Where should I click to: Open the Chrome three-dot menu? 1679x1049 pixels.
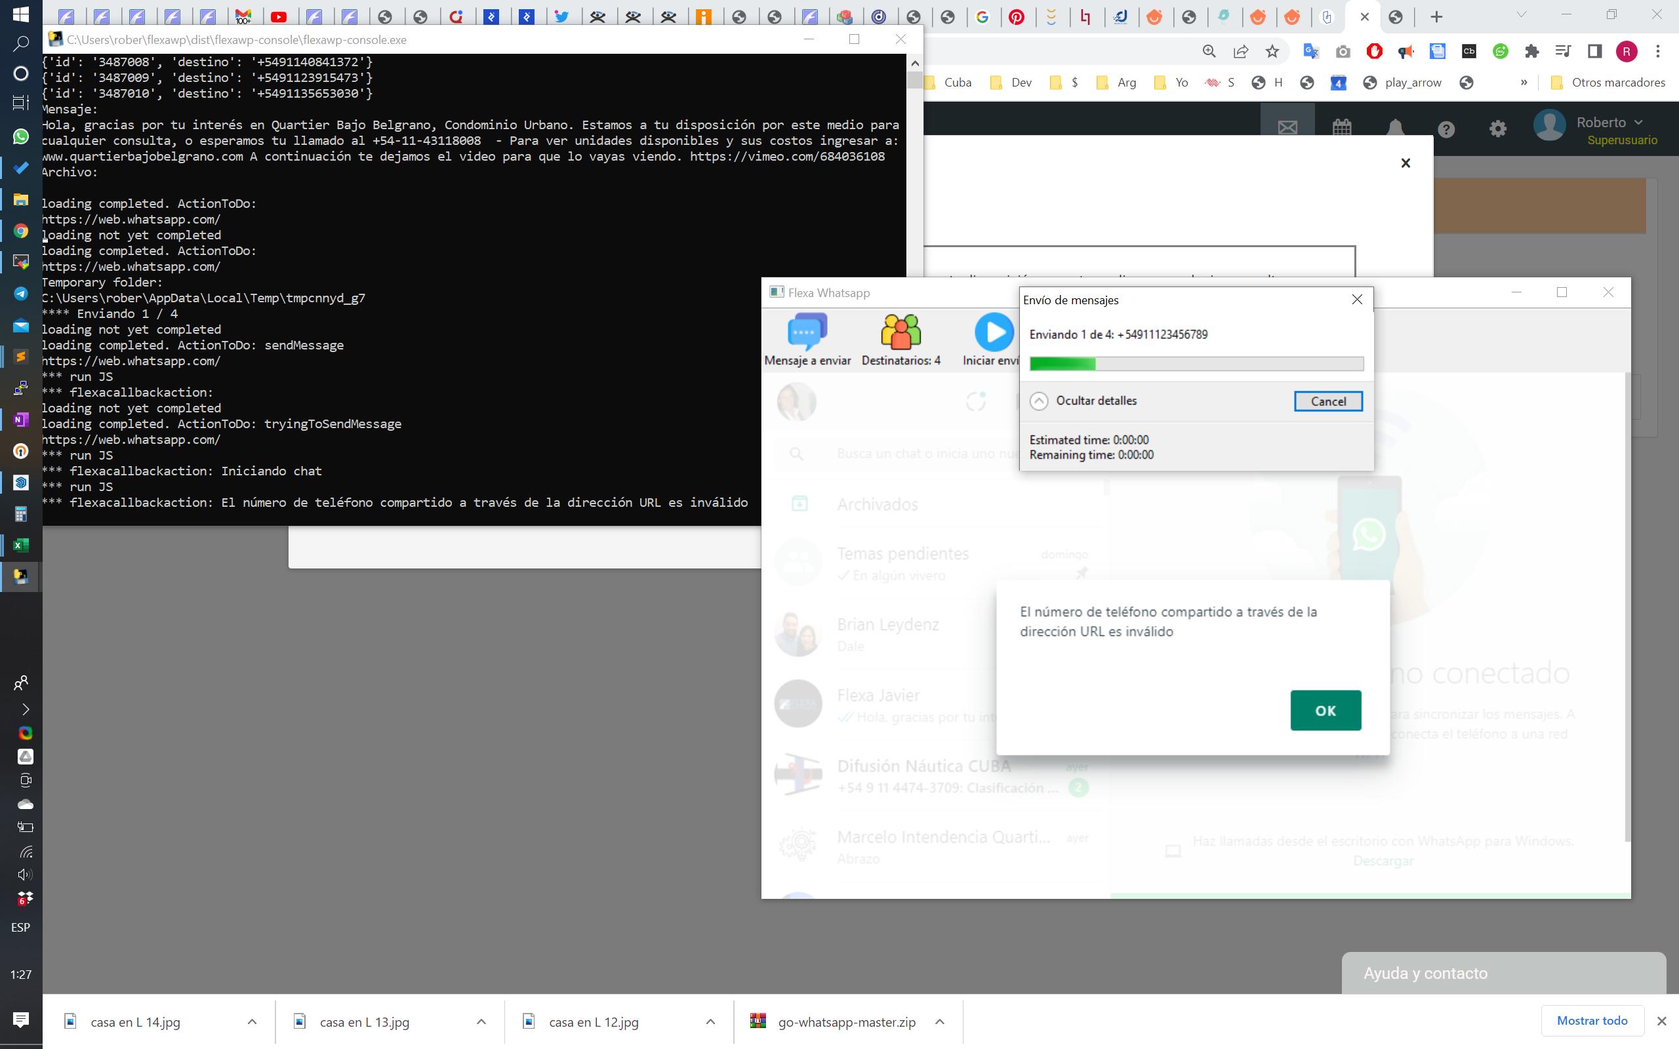click(1657, 50)
